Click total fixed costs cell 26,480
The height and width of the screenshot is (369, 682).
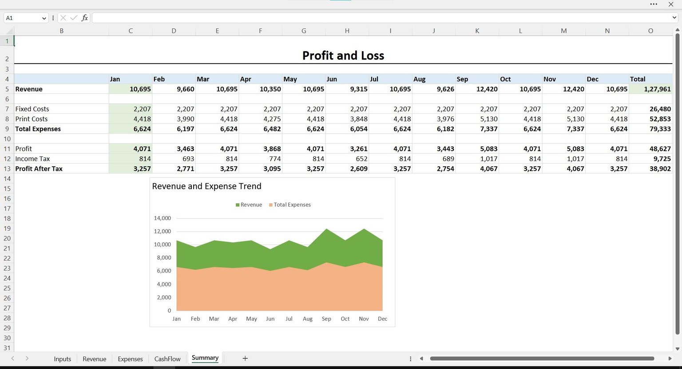650,109
